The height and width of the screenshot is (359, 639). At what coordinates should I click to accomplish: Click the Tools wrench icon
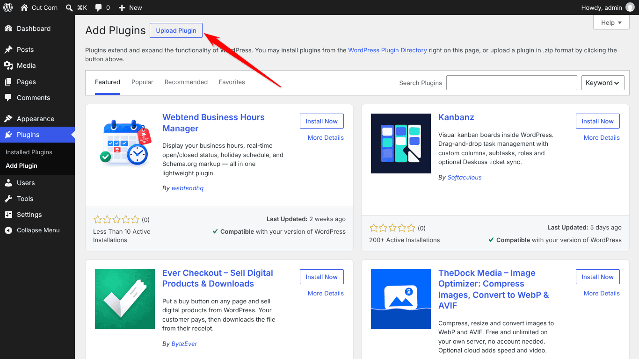click(x=8, y=199)
